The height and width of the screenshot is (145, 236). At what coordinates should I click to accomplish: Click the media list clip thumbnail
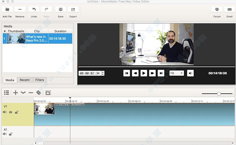[16, 39]
